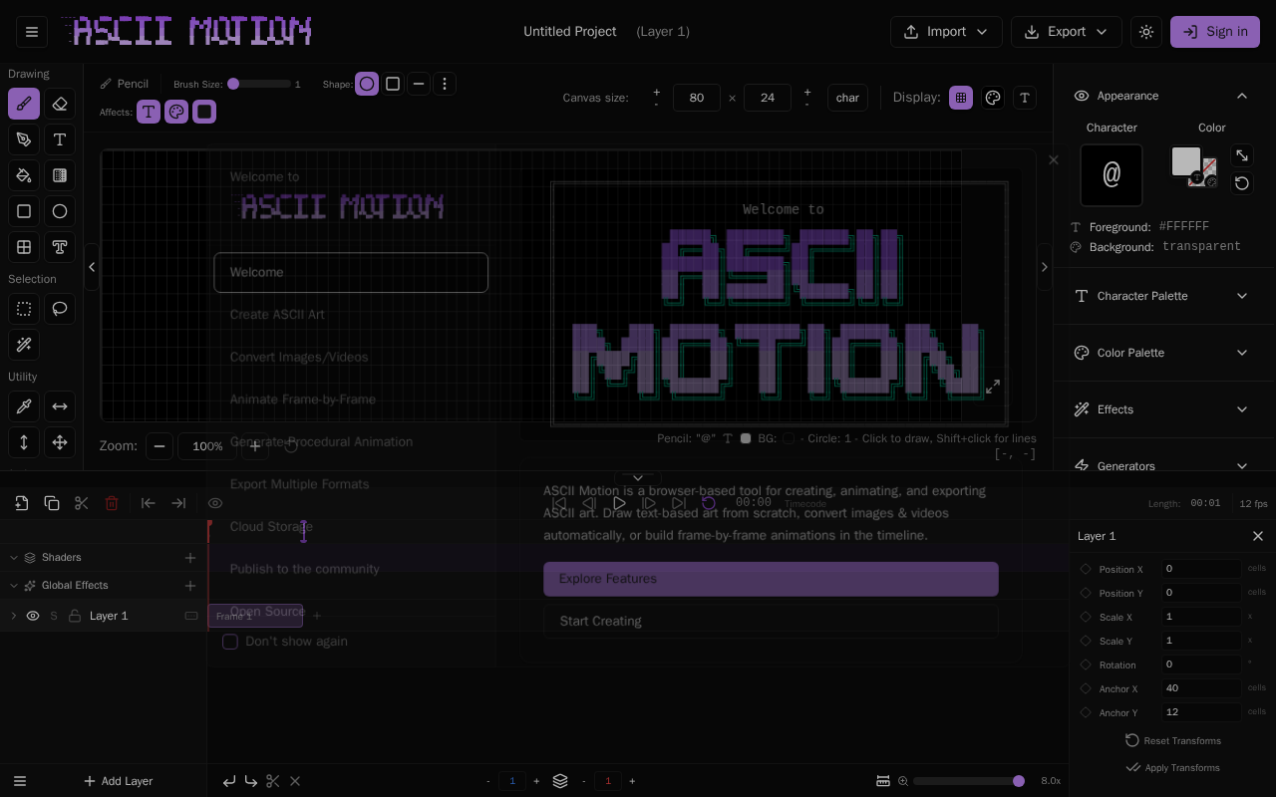Jump to the last frame arrow icon

178,503
